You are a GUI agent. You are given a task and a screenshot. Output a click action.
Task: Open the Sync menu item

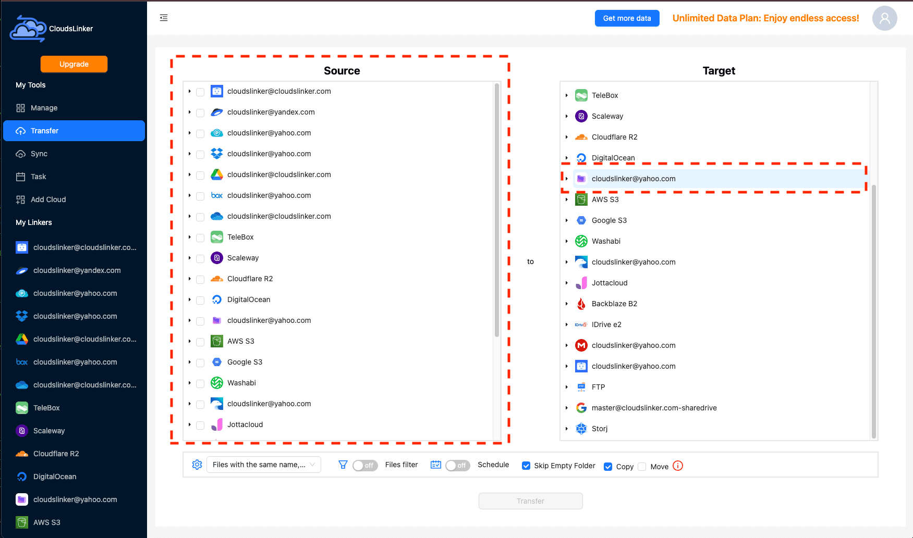coord(74,154)
